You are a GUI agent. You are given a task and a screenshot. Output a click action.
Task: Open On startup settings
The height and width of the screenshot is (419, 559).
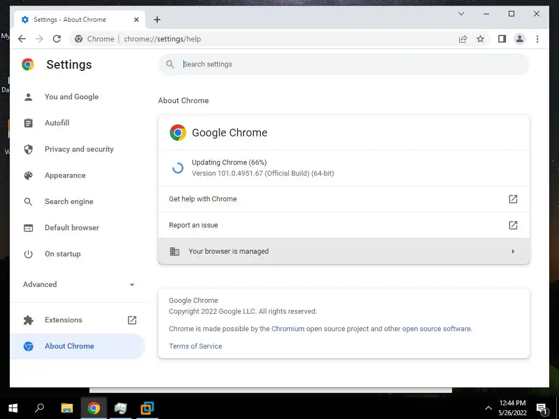pyautogui.click(x=78, y=254)
